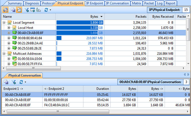
Task: Click the icon for 00:25:53:8E:28:2E
Action: pyautogui.click(x=15, y=48)
